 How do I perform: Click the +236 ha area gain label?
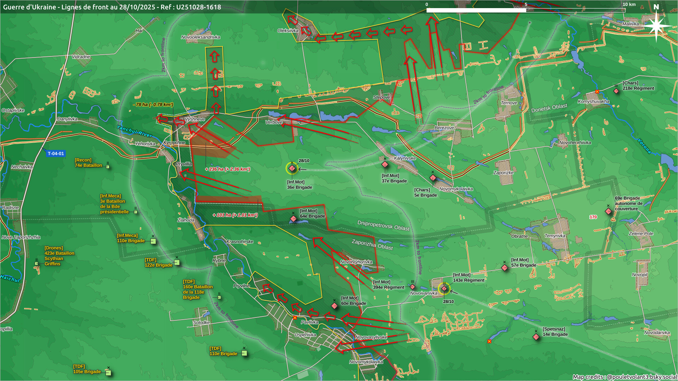click(227, 169)
